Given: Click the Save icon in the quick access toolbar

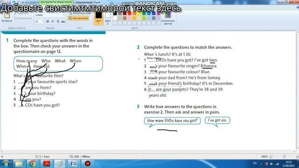Looking at the screenshot, I should [x=9, y=2].
